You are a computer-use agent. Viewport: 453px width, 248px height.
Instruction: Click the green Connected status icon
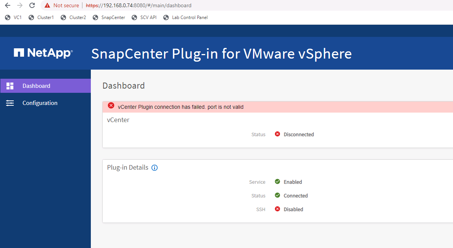pos(277,195)
